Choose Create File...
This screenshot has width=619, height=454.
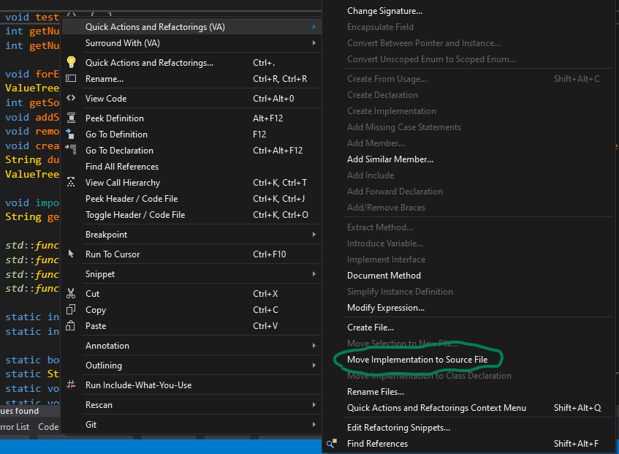[371, 328]
